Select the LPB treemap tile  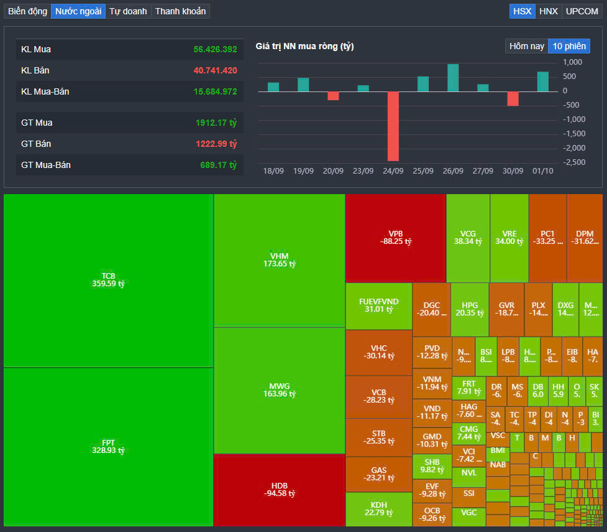tap(508, 356)
